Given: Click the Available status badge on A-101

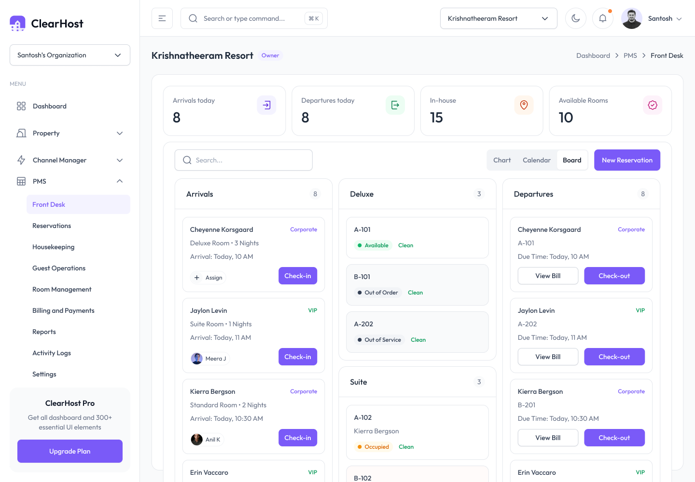Looking at the screenshot, I should point(373,245).
